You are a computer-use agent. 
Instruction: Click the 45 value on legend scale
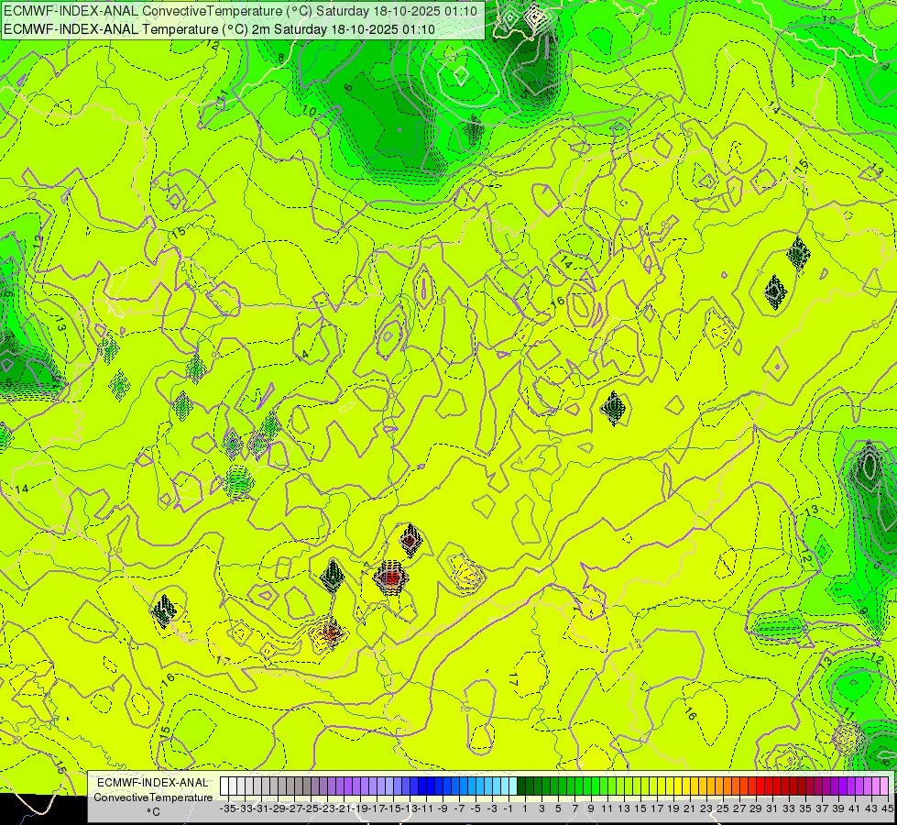887,809
